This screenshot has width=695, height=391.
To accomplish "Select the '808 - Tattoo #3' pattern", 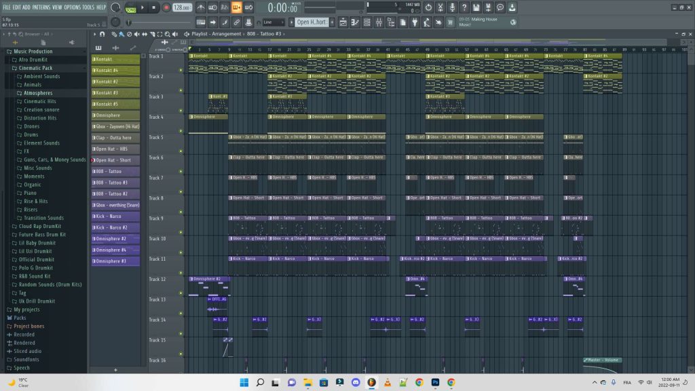I will 115,183.
